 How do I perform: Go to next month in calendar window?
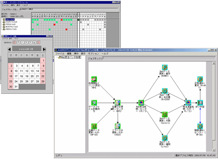point(44,49)
